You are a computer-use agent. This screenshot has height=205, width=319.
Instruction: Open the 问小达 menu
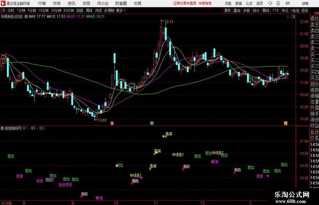click(103, 3)
